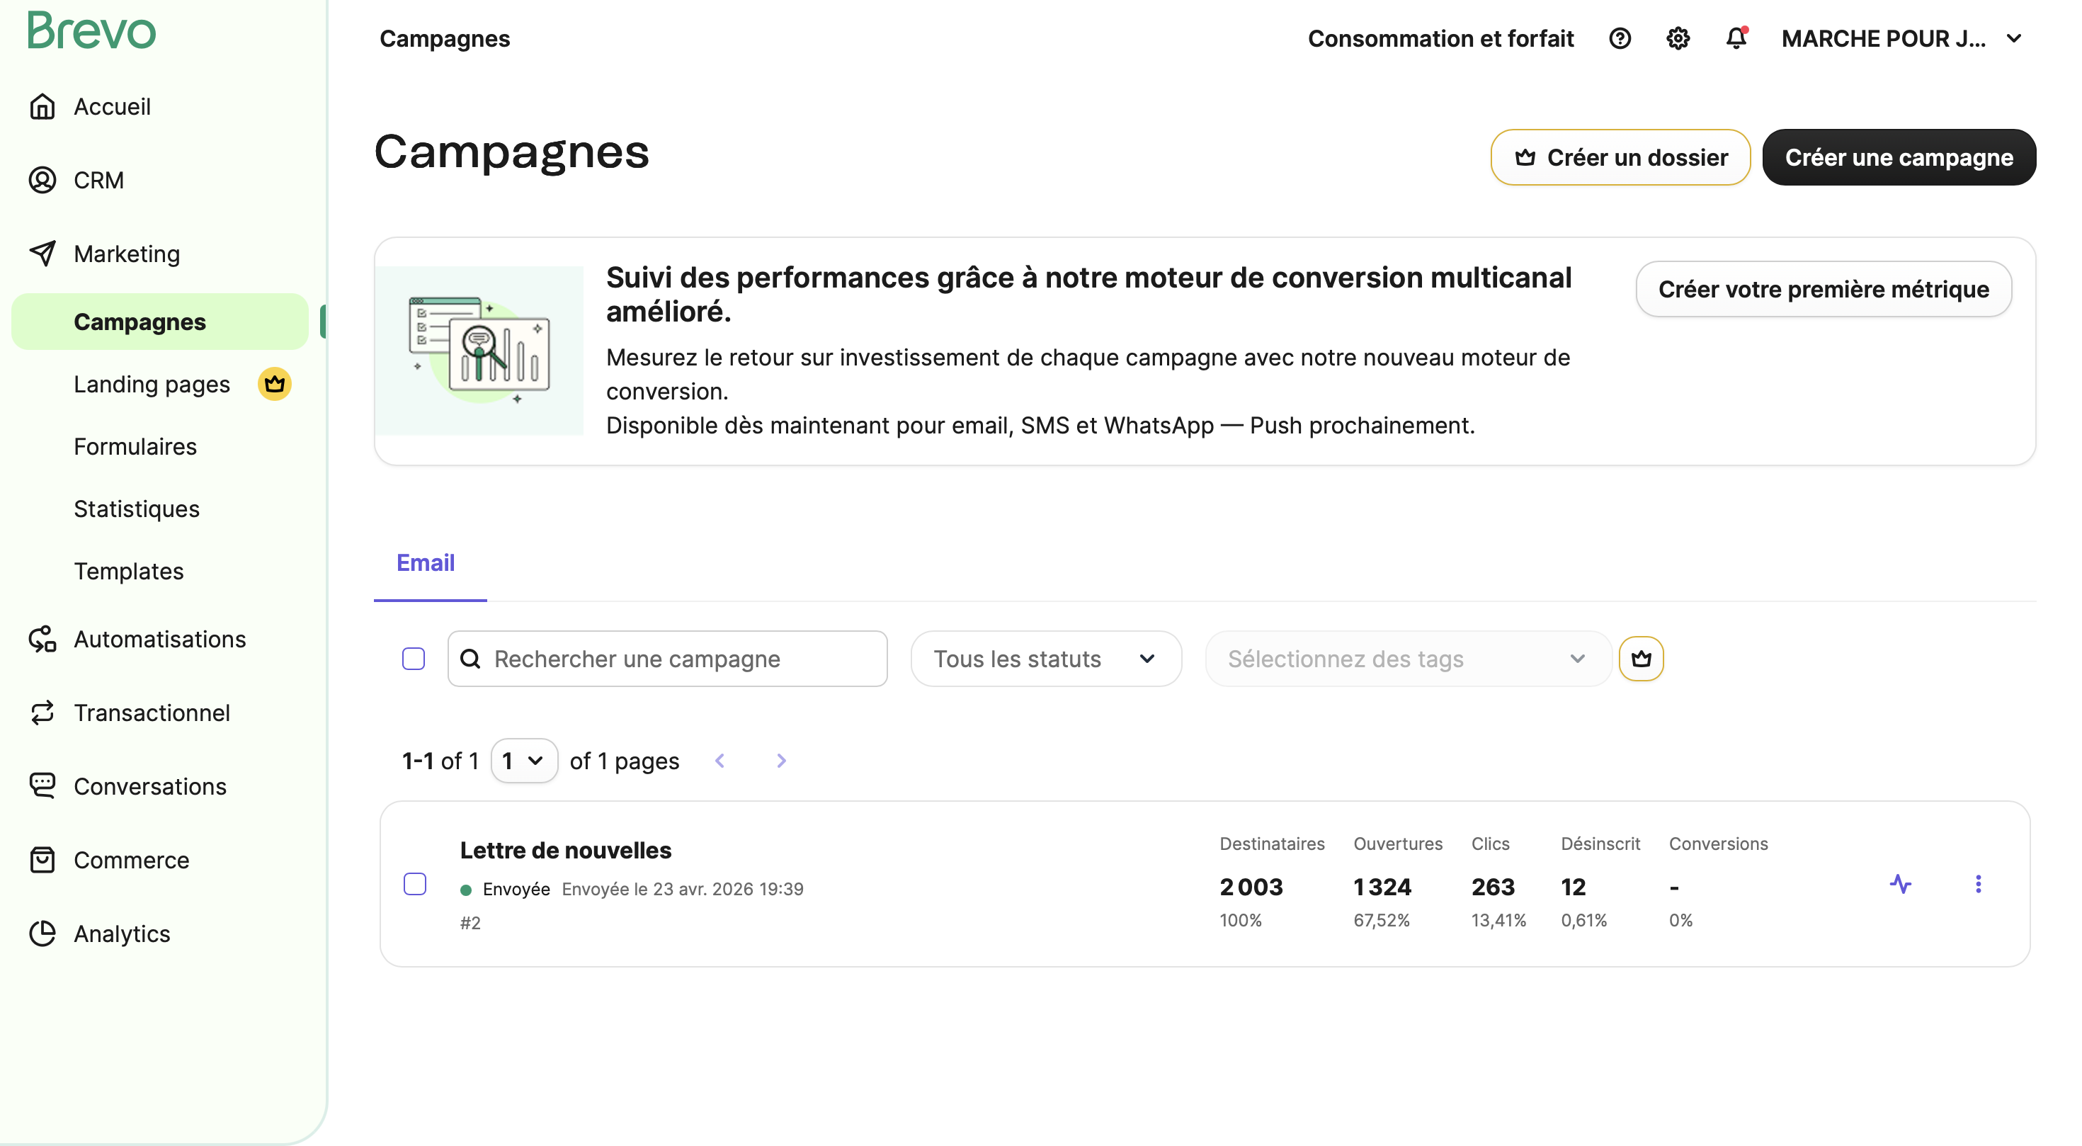Open Automatisations from the sidebar icon
The image size is (2082, 1146).
(x=42, y=638)
